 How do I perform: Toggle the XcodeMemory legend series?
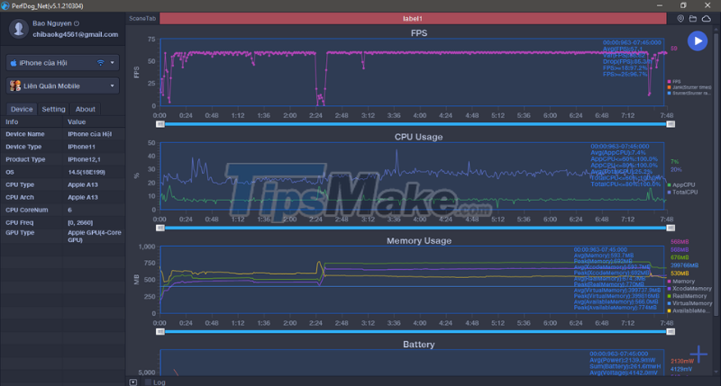click(689, 289)
